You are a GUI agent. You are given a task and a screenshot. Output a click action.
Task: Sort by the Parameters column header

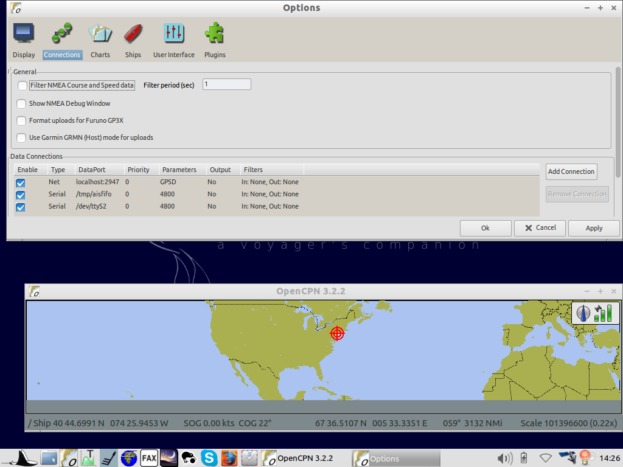(x=183, y=170)
